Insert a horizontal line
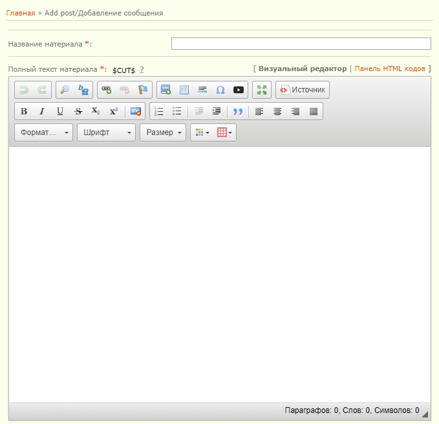 202,90
